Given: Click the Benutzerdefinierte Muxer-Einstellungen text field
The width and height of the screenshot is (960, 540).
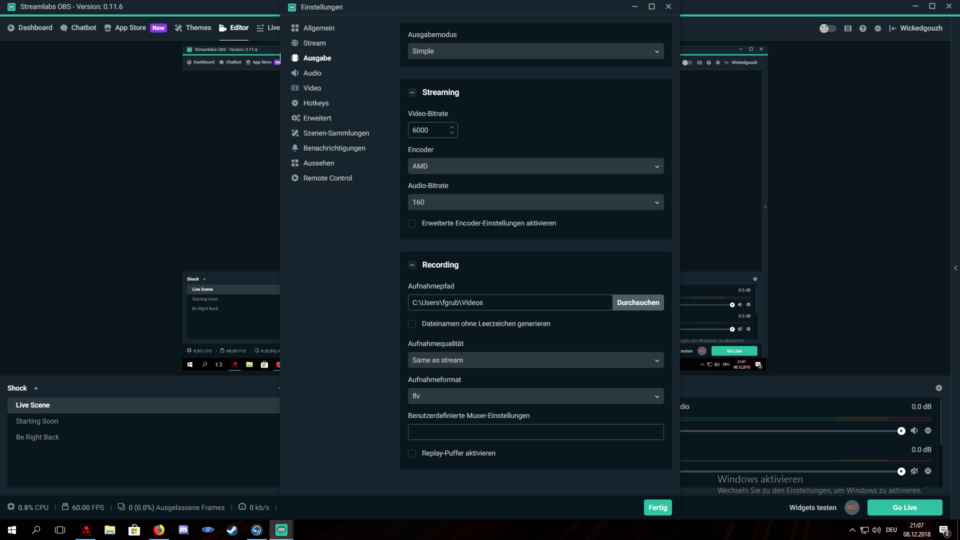Looking at the screenshot, I should [535, 432].
